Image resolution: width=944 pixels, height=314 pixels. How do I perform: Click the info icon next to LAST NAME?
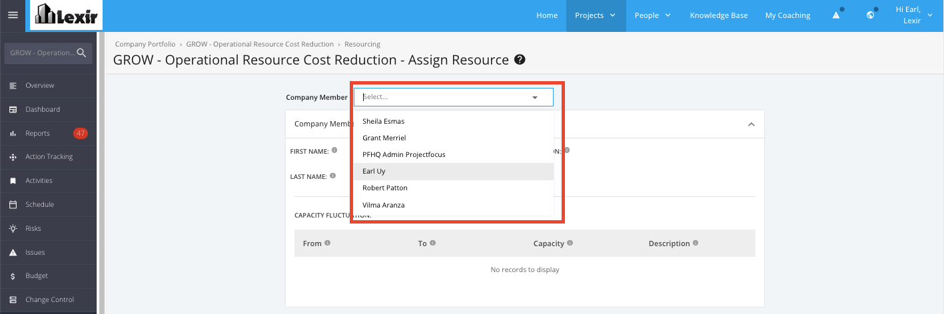point(333,176)
